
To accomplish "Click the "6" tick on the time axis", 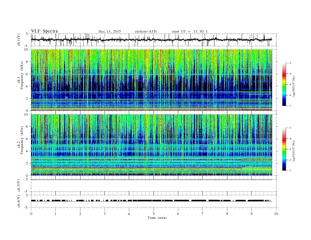I will click(x=178, y=214).
